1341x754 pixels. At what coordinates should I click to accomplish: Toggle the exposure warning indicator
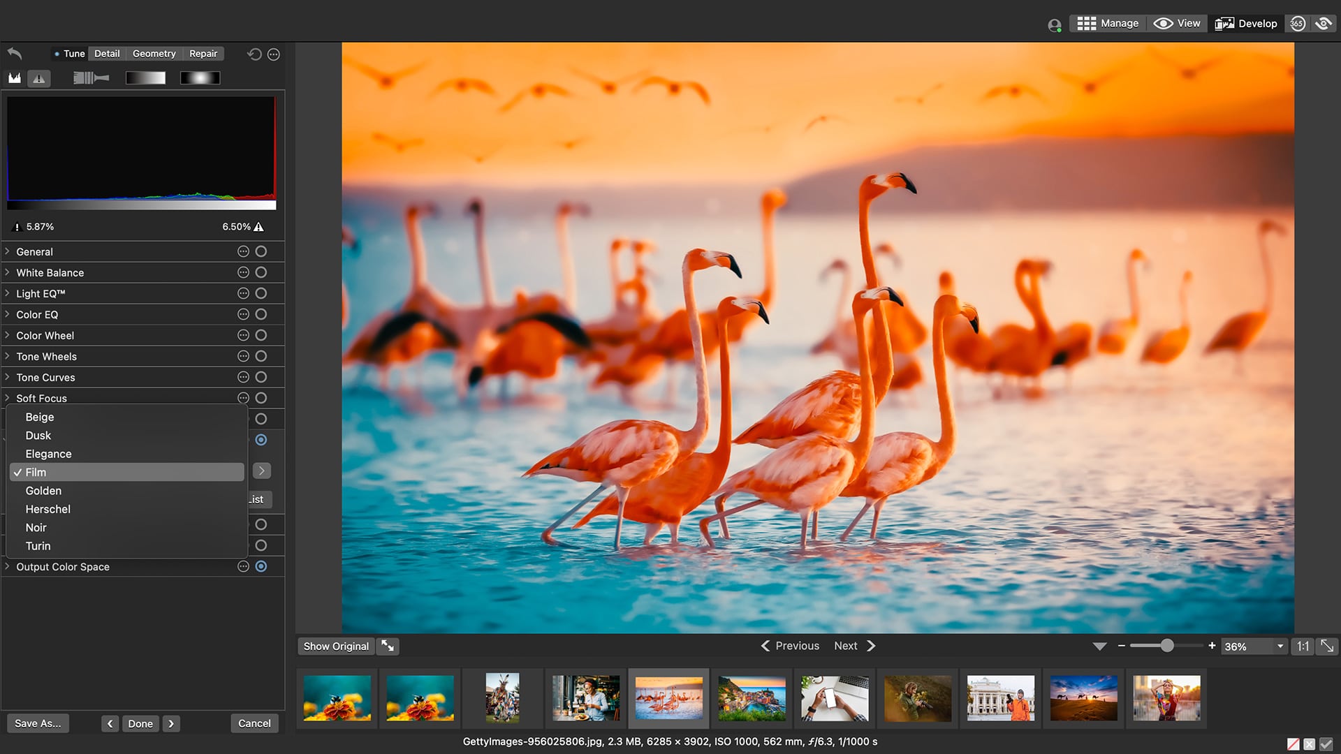[x=39, y=77]
